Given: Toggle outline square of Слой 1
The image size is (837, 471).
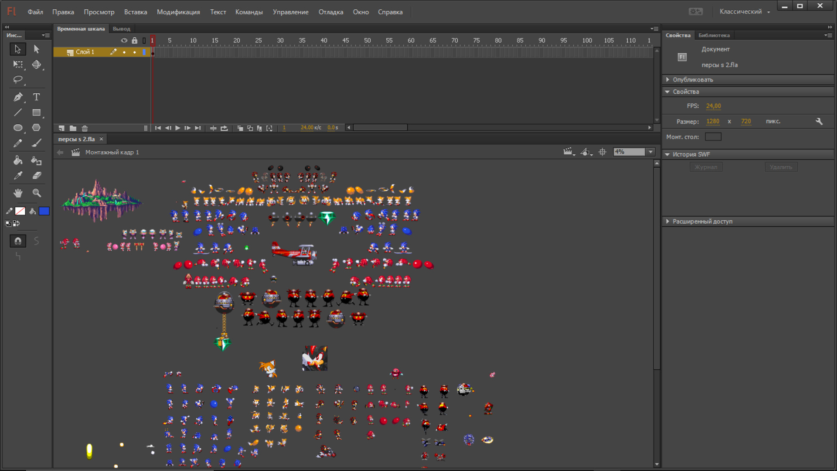Looking at the screenshot, I should [x=144, y=52].
